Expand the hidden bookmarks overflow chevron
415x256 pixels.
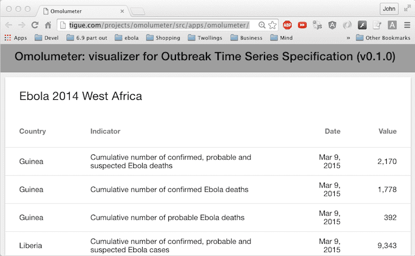pos(348,38)
